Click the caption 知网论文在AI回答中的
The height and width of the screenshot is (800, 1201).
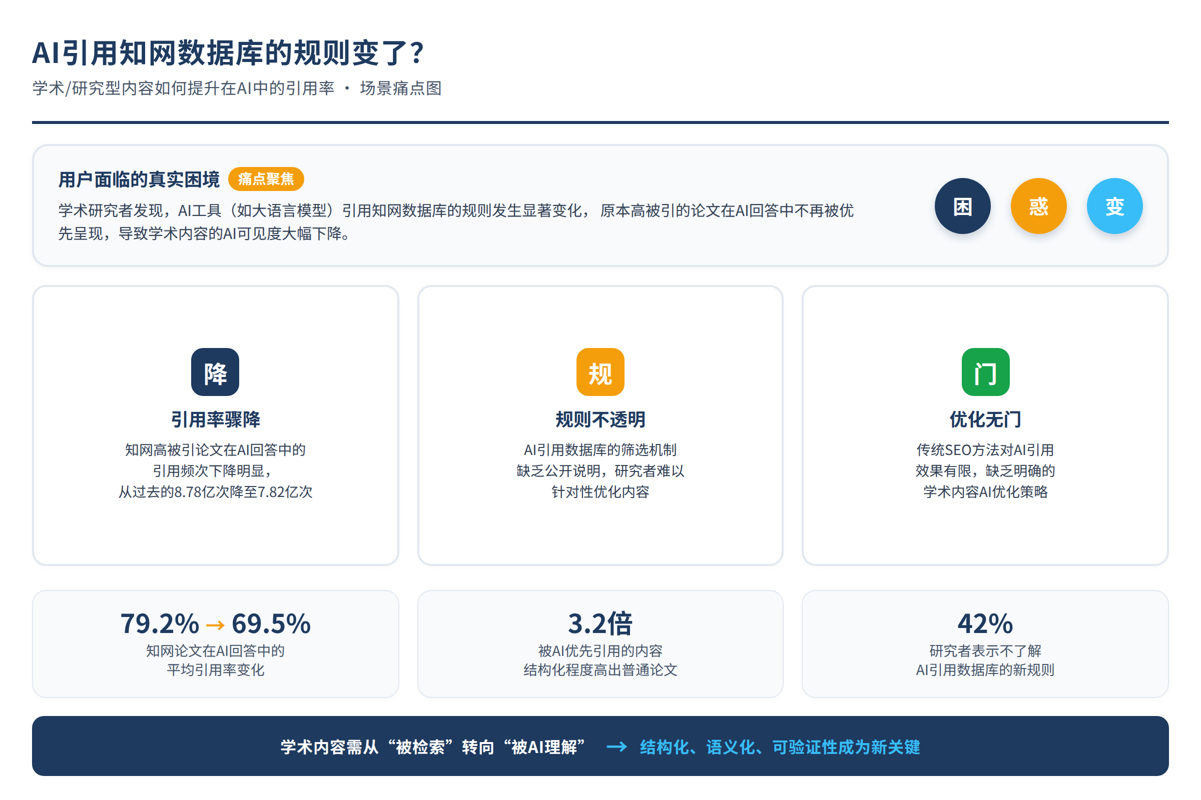[215, 651]
